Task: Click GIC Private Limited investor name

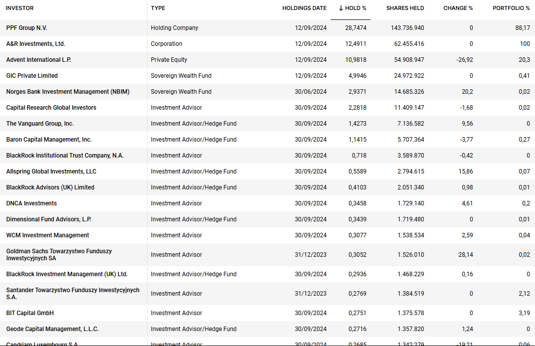Action: click(x=32, y=76)
